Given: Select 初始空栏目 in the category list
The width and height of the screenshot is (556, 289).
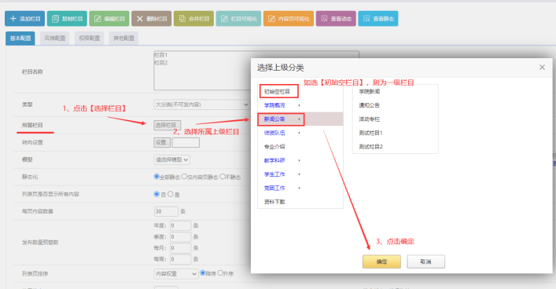Looking at the screenshot, I should pyautogui.click(x=278, y=91).
